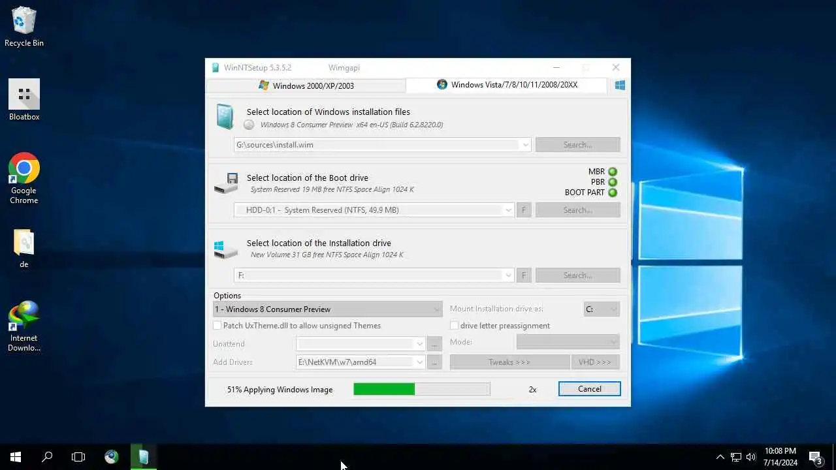Screen dimensions: 836x470
Task: Open the 'de' folder on the desktop
Action: click(24, 249)
